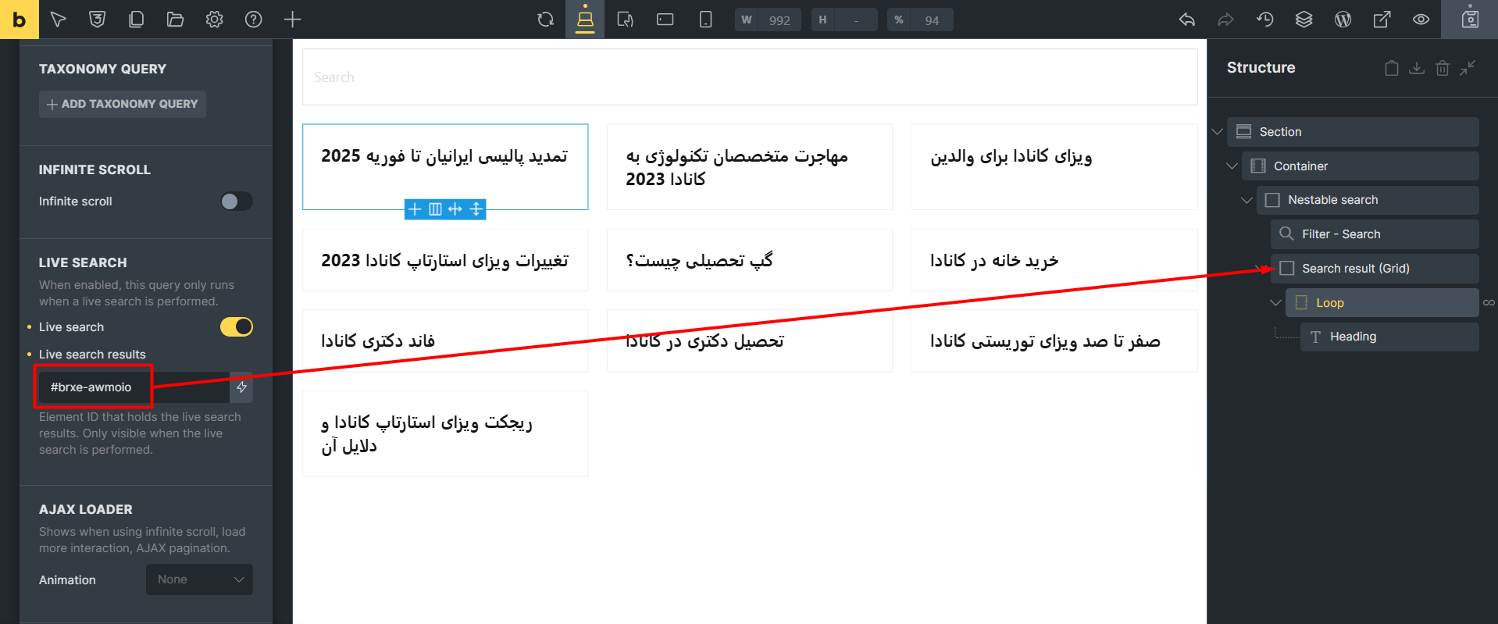Open the help question mark icon

253,20
